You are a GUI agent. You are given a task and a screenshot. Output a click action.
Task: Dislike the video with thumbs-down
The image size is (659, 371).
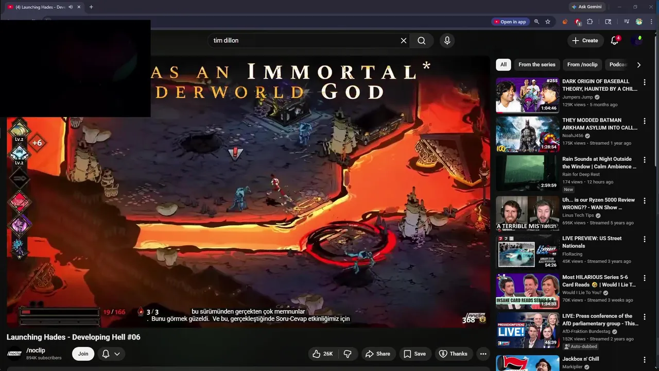point(348,353)
